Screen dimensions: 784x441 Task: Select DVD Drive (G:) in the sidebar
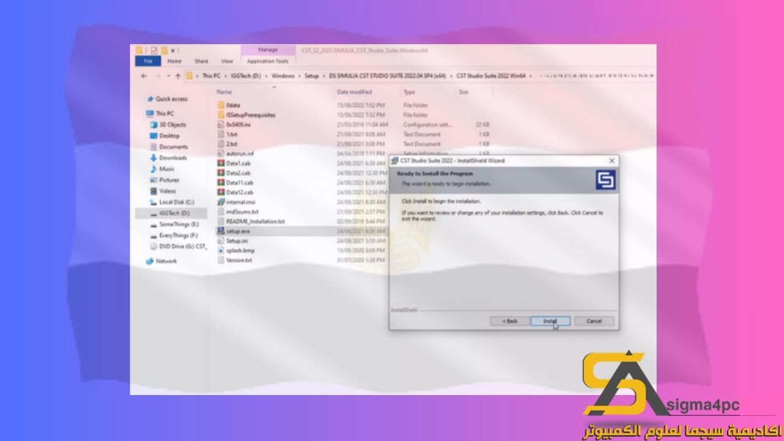click(183, 246)
